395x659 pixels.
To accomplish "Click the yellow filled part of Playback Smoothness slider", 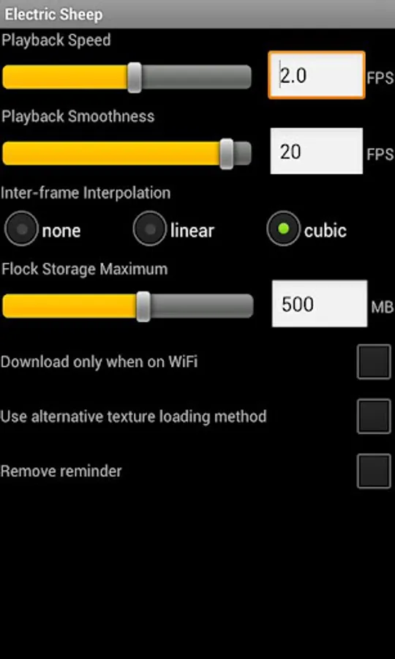I will (x=111, y=154).
